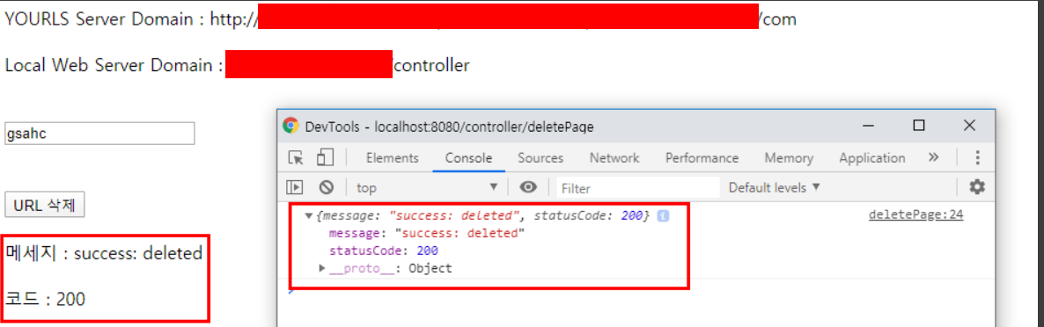Click the statusCode: 200 property line
Viewport: 1044px width, 327px height.
pyautogui.click(x=383, y=251)
